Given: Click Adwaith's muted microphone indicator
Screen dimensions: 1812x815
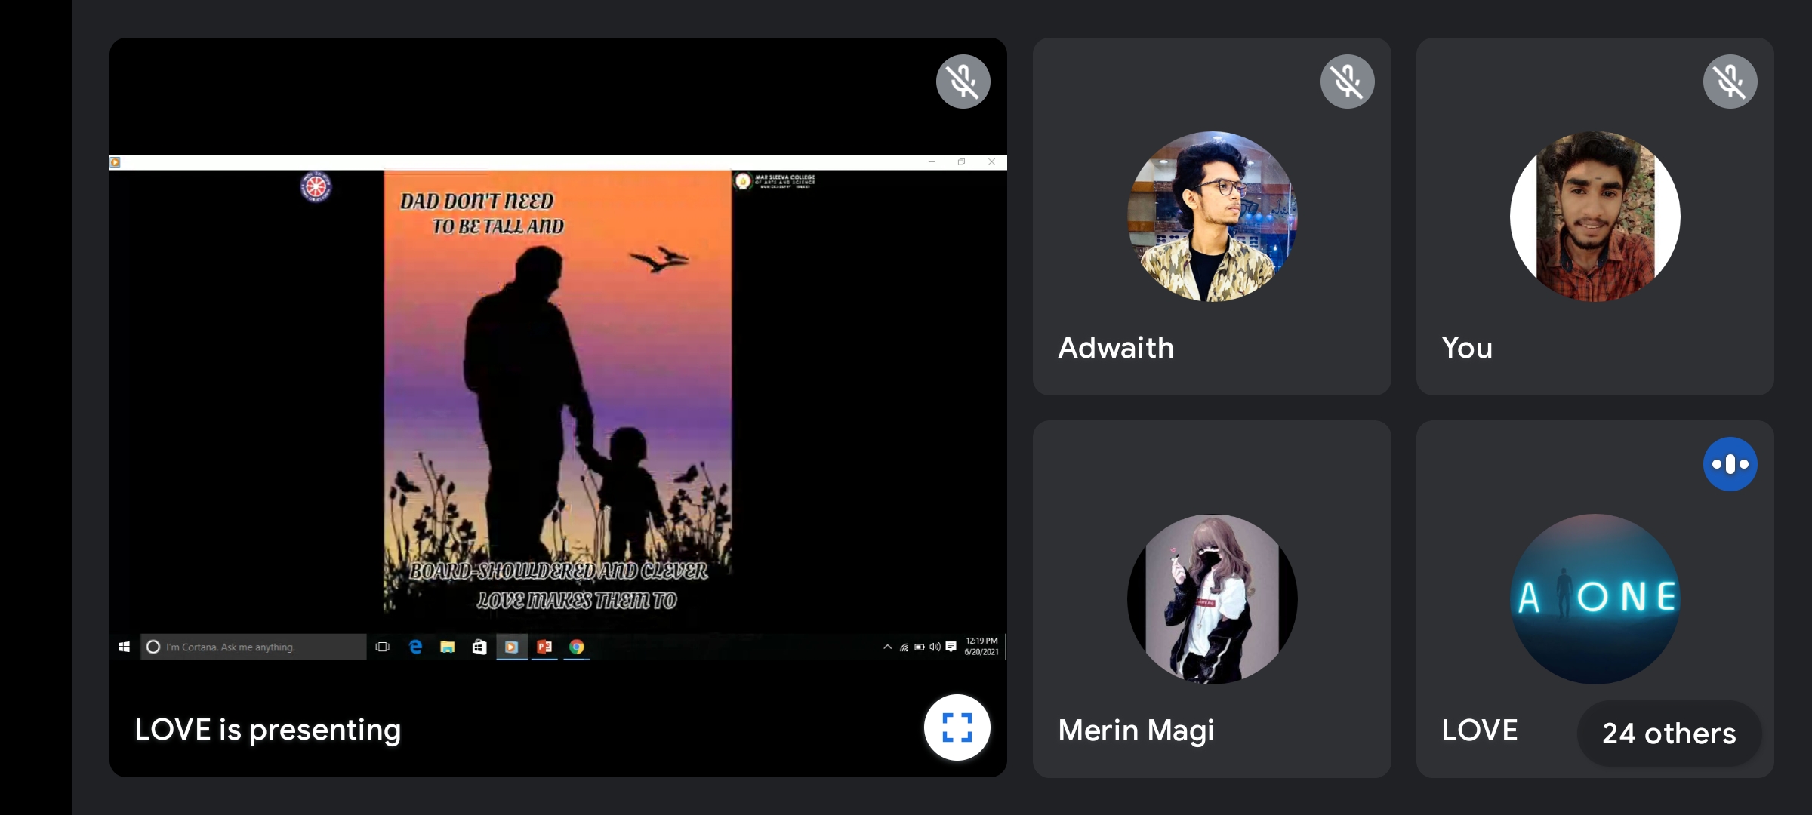Looking at the screenshot, I should point(1347,81).
